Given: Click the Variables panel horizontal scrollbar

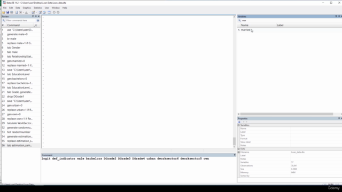Looking at the screenshot, I should [x=286, y=114].
